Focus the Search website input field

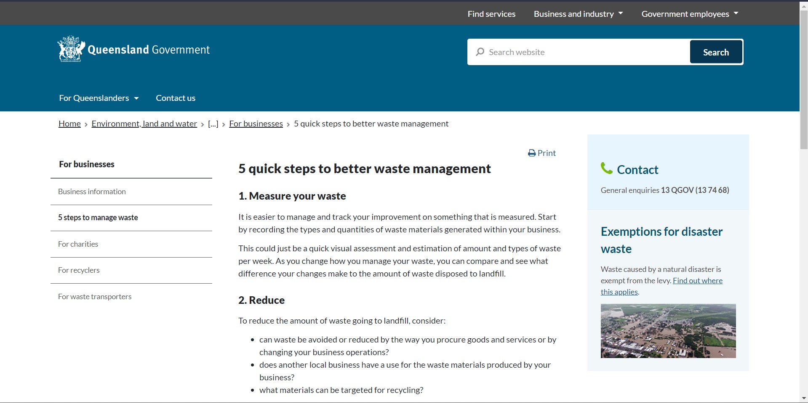pyautogui.click(x=579, y=52)
